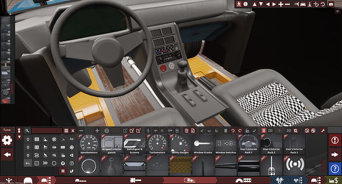Move camera down with the down arrow

tap(261, 4)
